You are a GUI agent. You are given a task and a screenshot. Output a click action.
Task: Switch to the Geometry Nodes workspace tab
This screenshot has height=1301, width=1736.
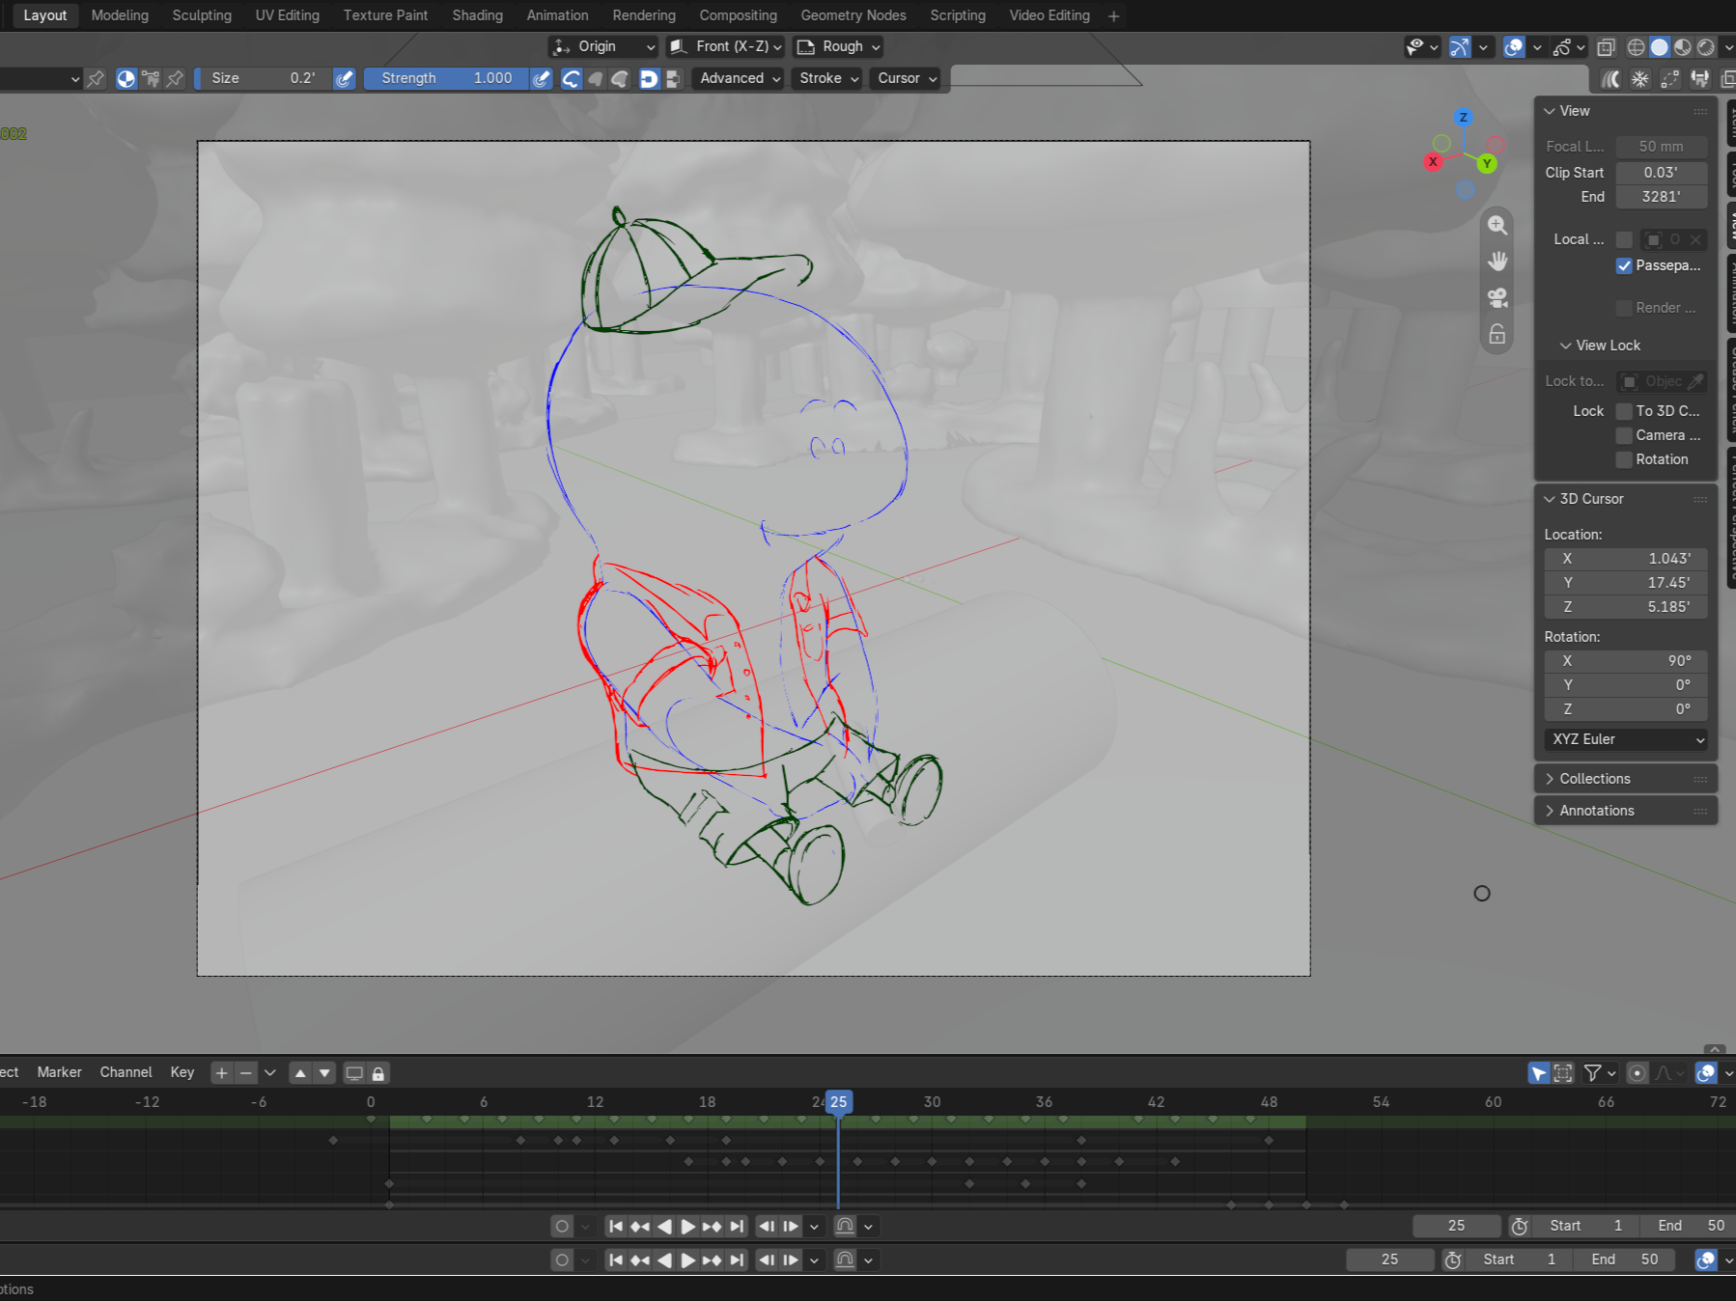854,15
